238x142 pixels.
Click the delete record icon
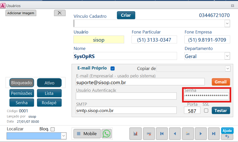(x=149, y=134)
